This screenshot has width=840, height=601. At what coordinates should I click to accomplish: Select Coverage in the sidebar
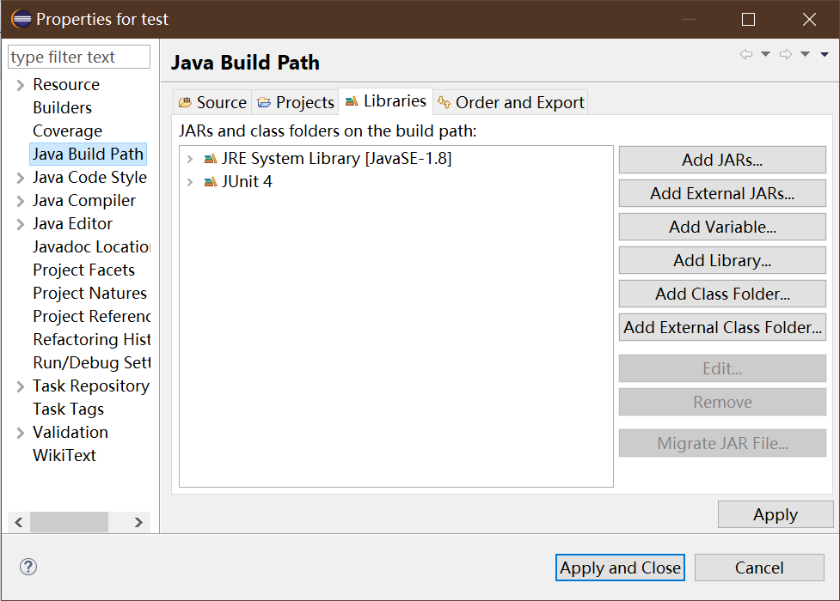[67, 131]
